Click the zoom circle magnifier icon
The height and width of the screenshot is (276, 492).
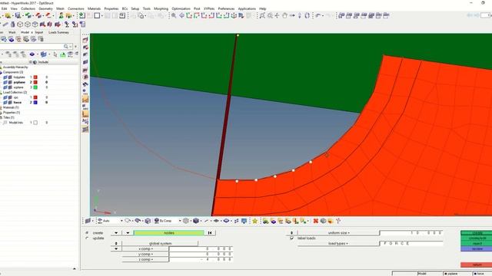(270, 15)
